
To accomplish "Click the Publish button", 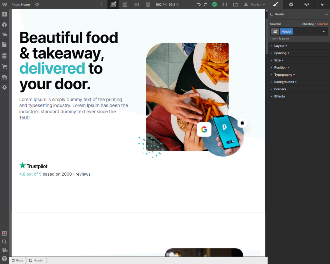I will pos(255,5).
